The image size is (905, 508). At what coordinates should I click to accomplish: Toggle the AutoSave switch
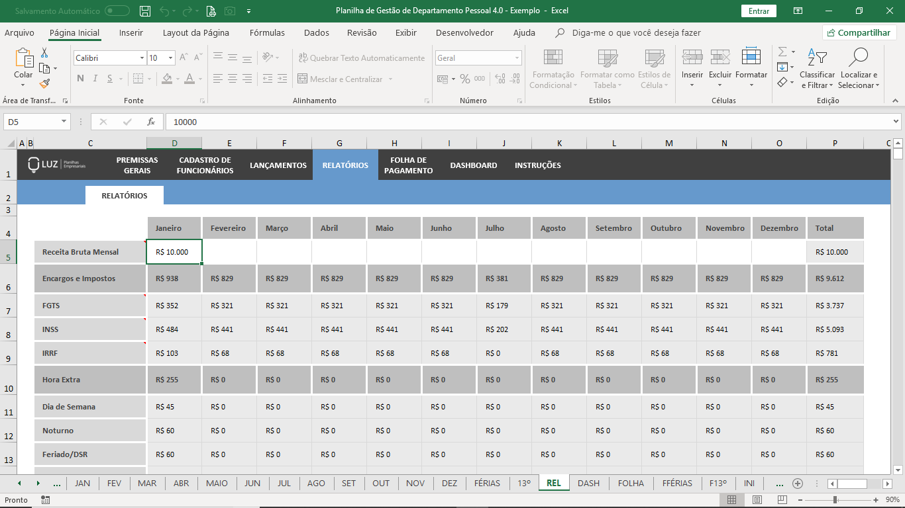117,11
